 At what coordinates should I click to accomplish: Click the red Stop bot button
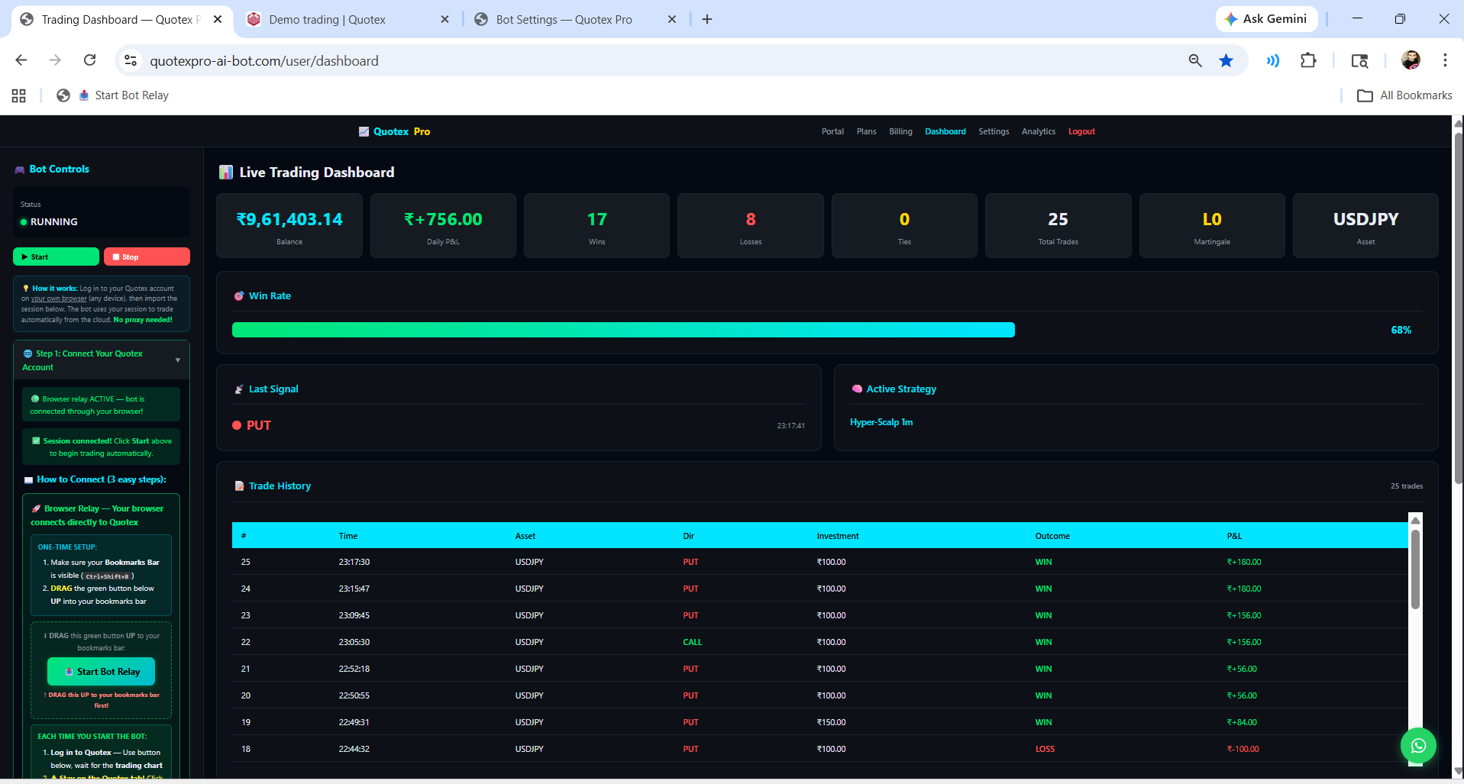[147, 256]
